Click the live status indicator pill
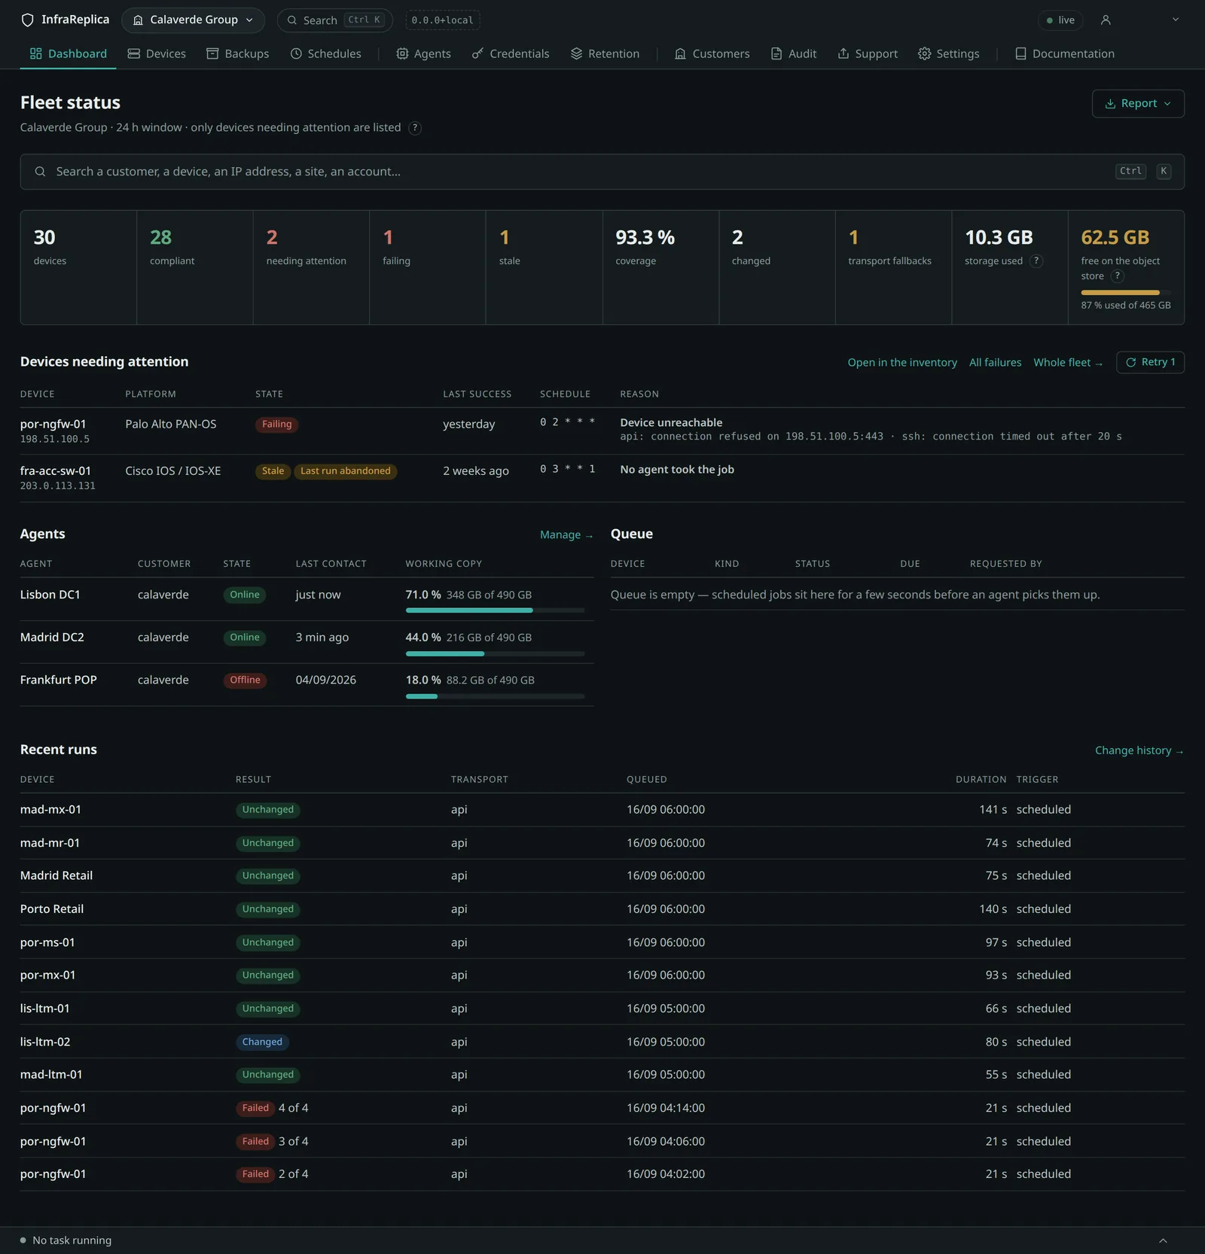Image resolution: width=1205 pixels, height=1254 pixels. [x=1060, y=20]
